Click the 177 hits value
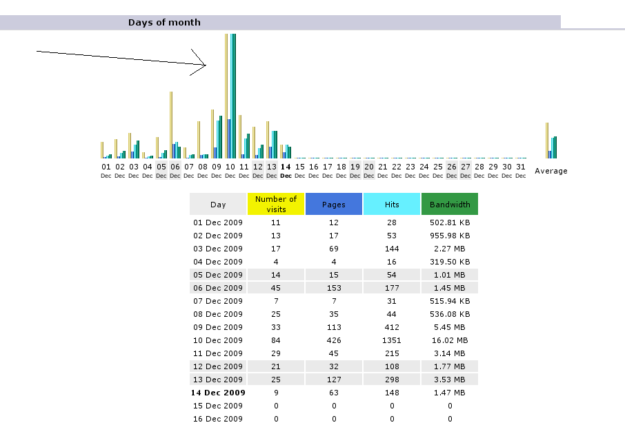 point(392,288)
